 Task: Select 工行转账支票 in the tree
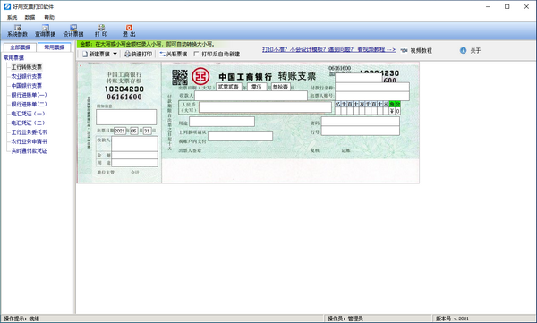27,67
